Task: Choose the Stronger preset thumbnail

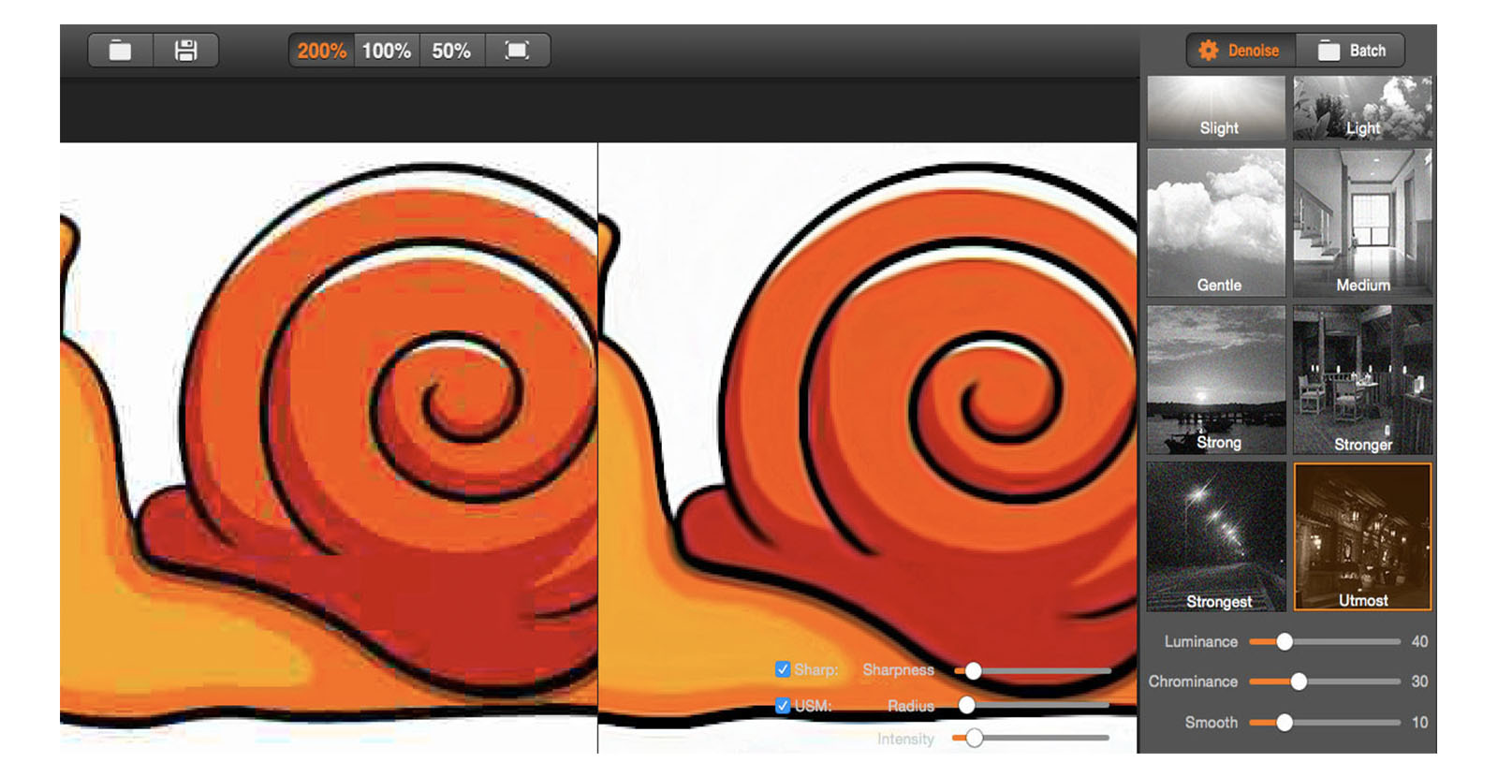Action: coord(1362,379)
